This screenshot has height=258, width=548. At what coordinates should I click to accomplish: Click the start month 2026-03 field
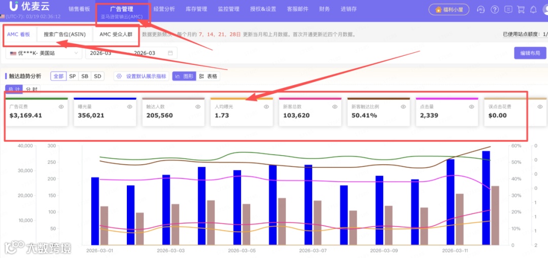(x=100, y=53)
